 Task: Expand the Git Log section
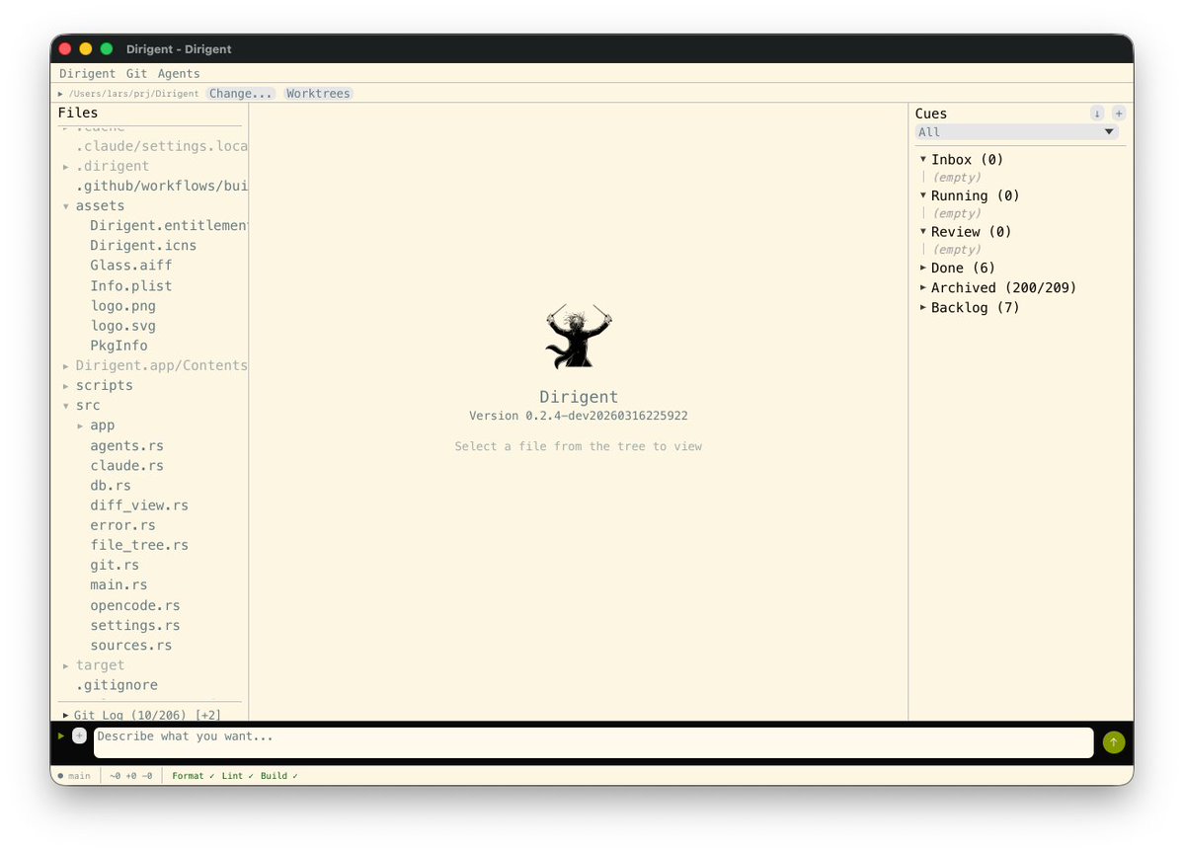point(66,715)
